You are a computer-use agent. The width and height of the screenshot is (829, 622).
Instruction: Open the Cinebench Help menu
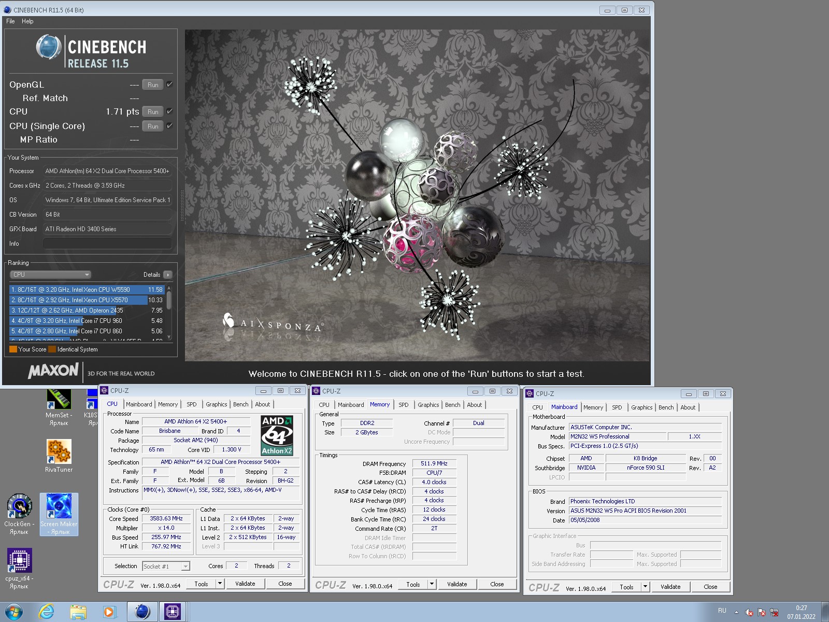point(27,21)
